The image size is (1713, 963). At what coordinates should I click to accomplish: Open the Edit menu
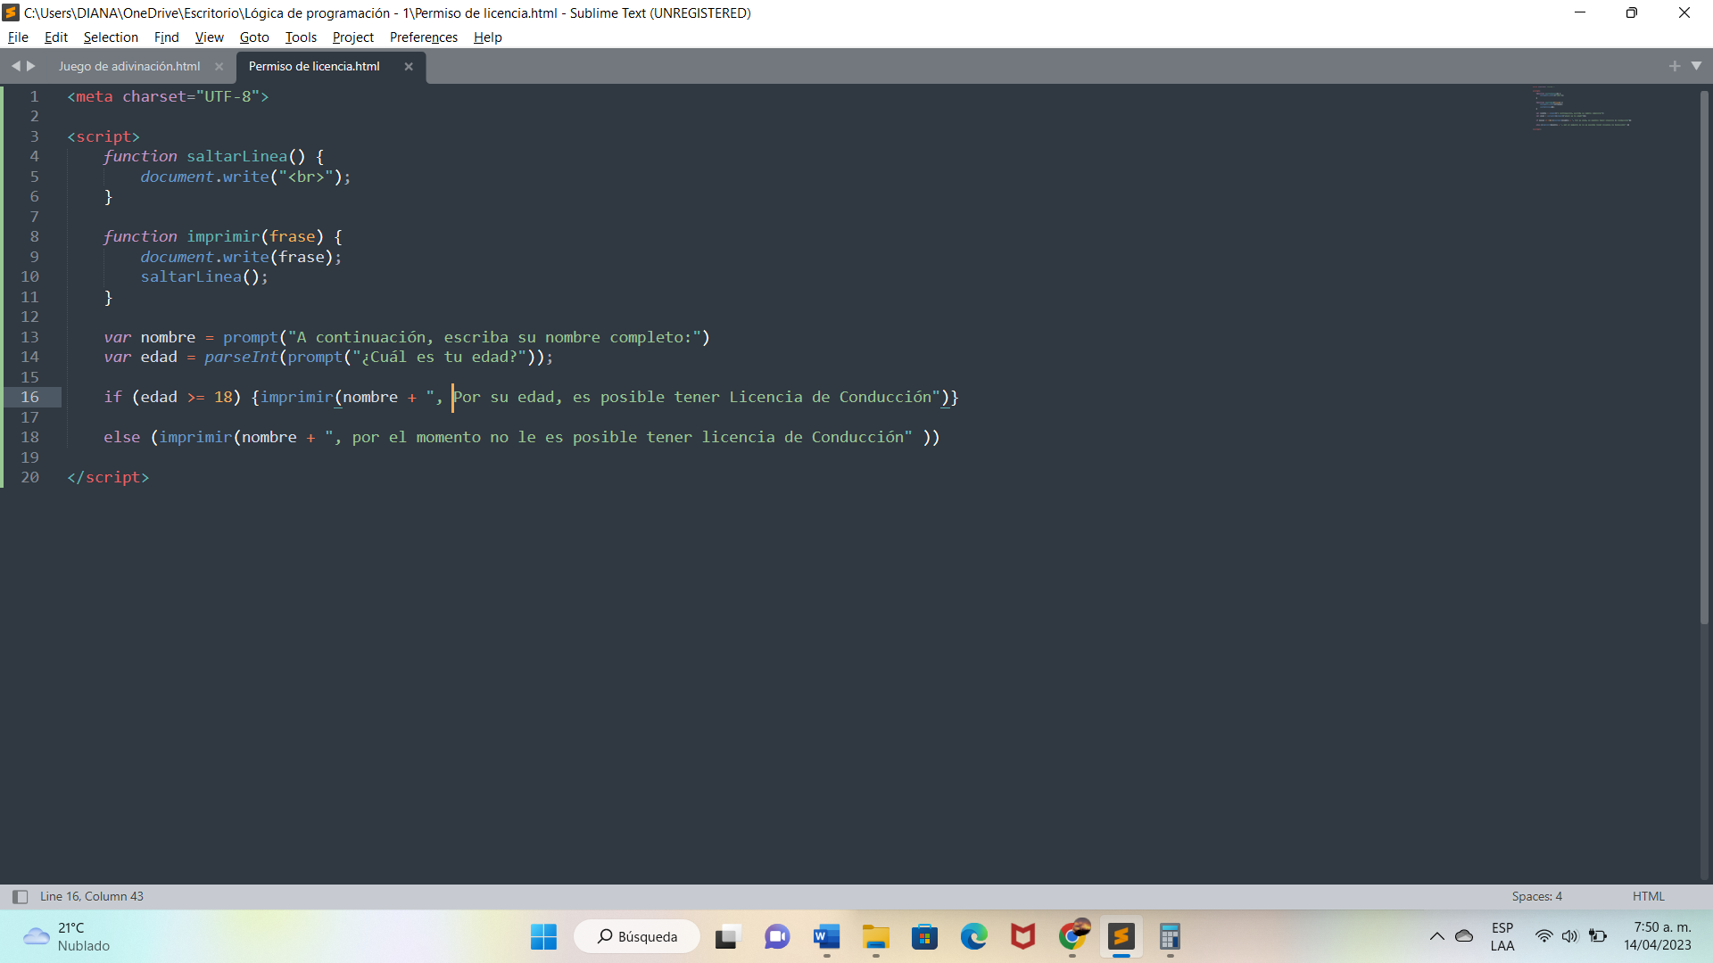tap(56, 37)
